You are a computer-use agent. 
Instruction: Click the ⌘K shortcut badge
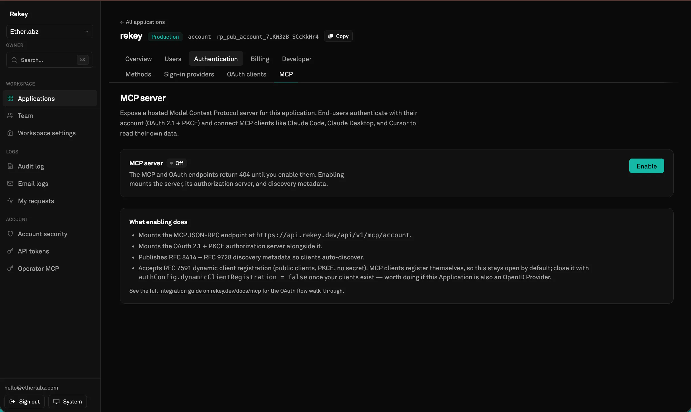click(x=83, y=60)
